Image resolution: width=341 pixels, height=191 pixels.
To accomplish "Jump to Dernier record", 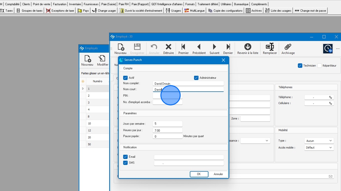I will pyautogui.click(x=228, y=49).
